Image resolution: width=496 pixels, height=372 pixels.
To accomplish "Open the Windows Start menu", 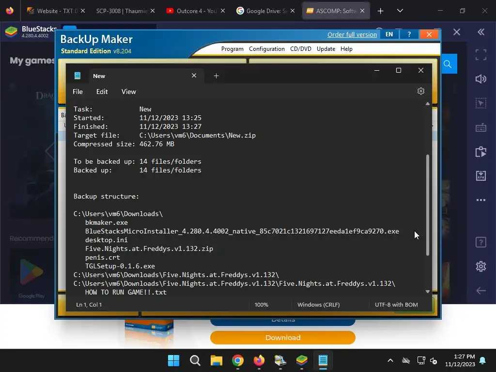I will (174, 360).
